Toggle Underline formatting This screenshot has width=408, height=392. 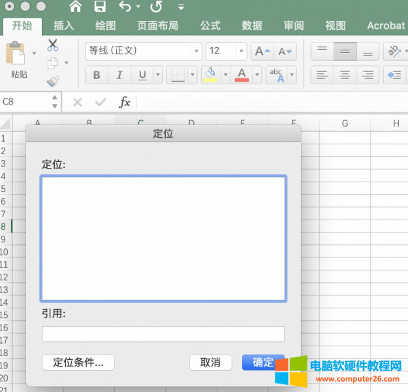[142, 75]
